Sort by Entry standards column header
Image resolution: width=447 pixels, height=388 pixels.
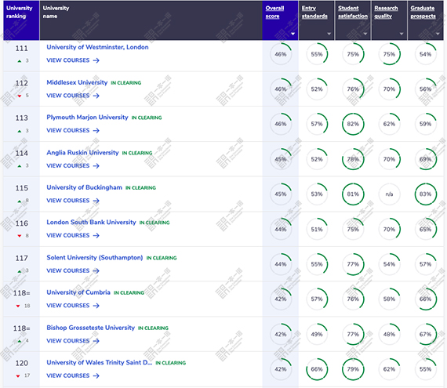(314, 13)
